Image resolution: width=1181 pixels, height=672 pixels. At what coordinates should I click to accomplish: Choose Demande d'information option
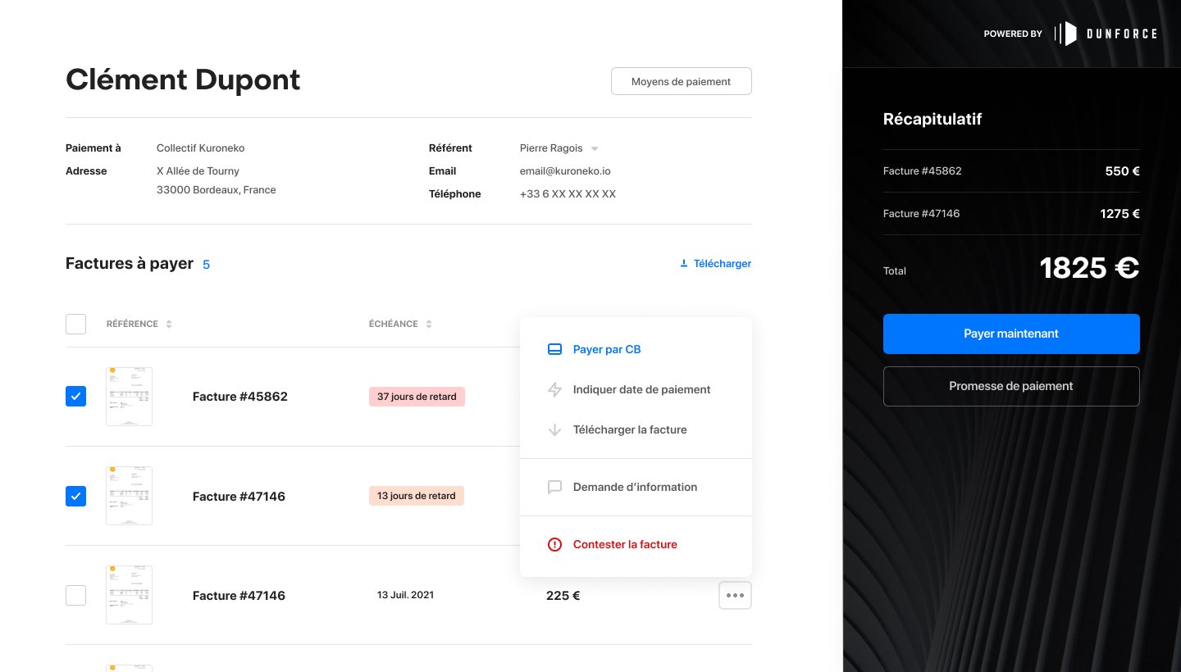pyautogui.click(x=636, y=487)
